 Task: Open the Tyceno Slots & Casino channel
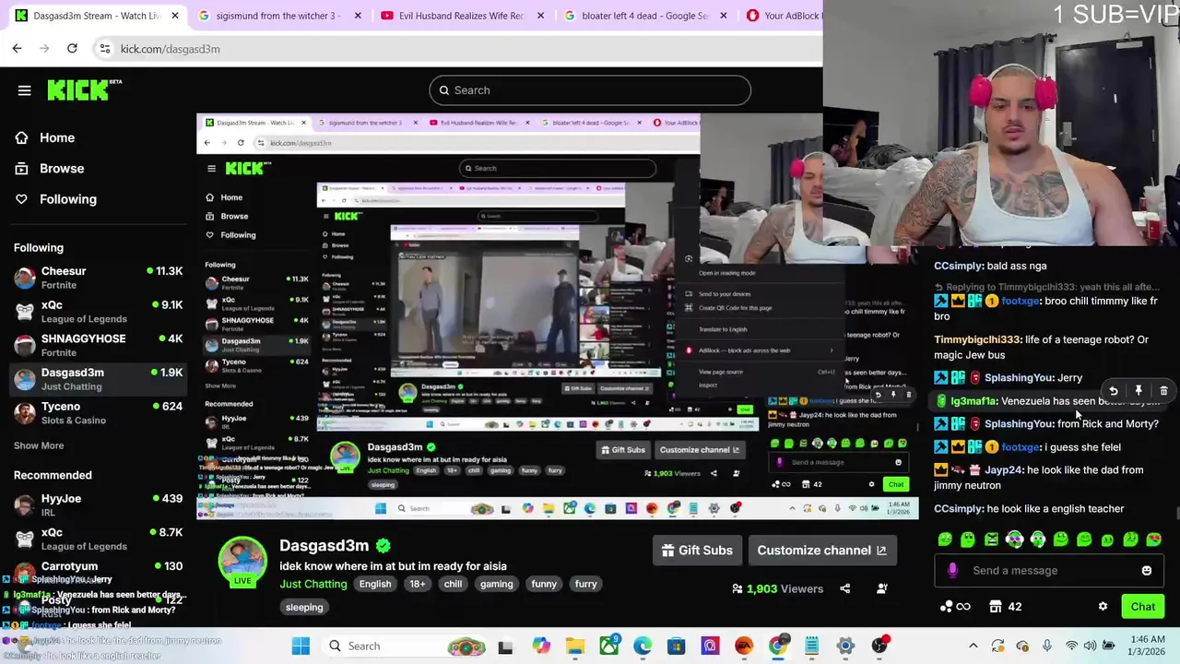pyautogui.click(x=98, y=413)
